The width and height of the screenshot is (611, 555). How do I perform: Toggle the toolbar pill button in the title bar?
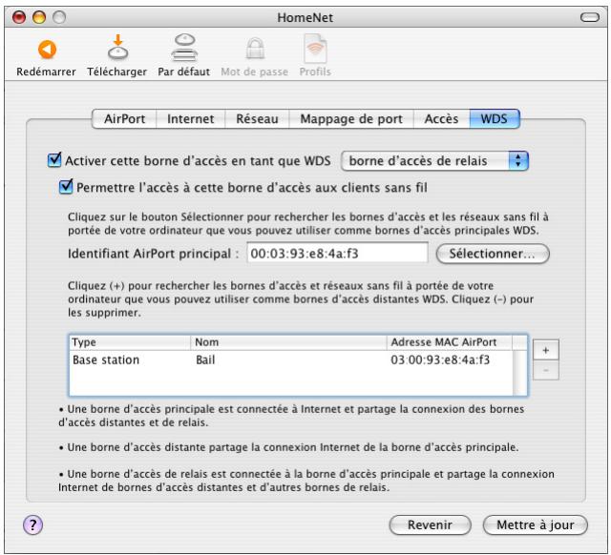point(589,17)
